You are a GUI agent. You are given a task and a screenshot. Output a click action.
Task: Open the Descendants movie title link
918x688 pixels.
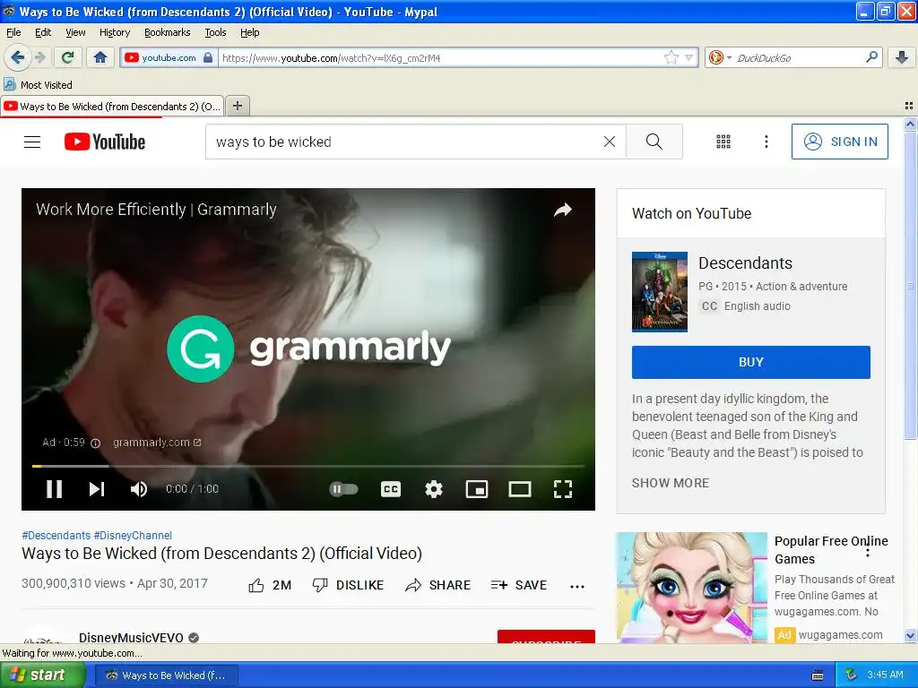click(745, 263)
